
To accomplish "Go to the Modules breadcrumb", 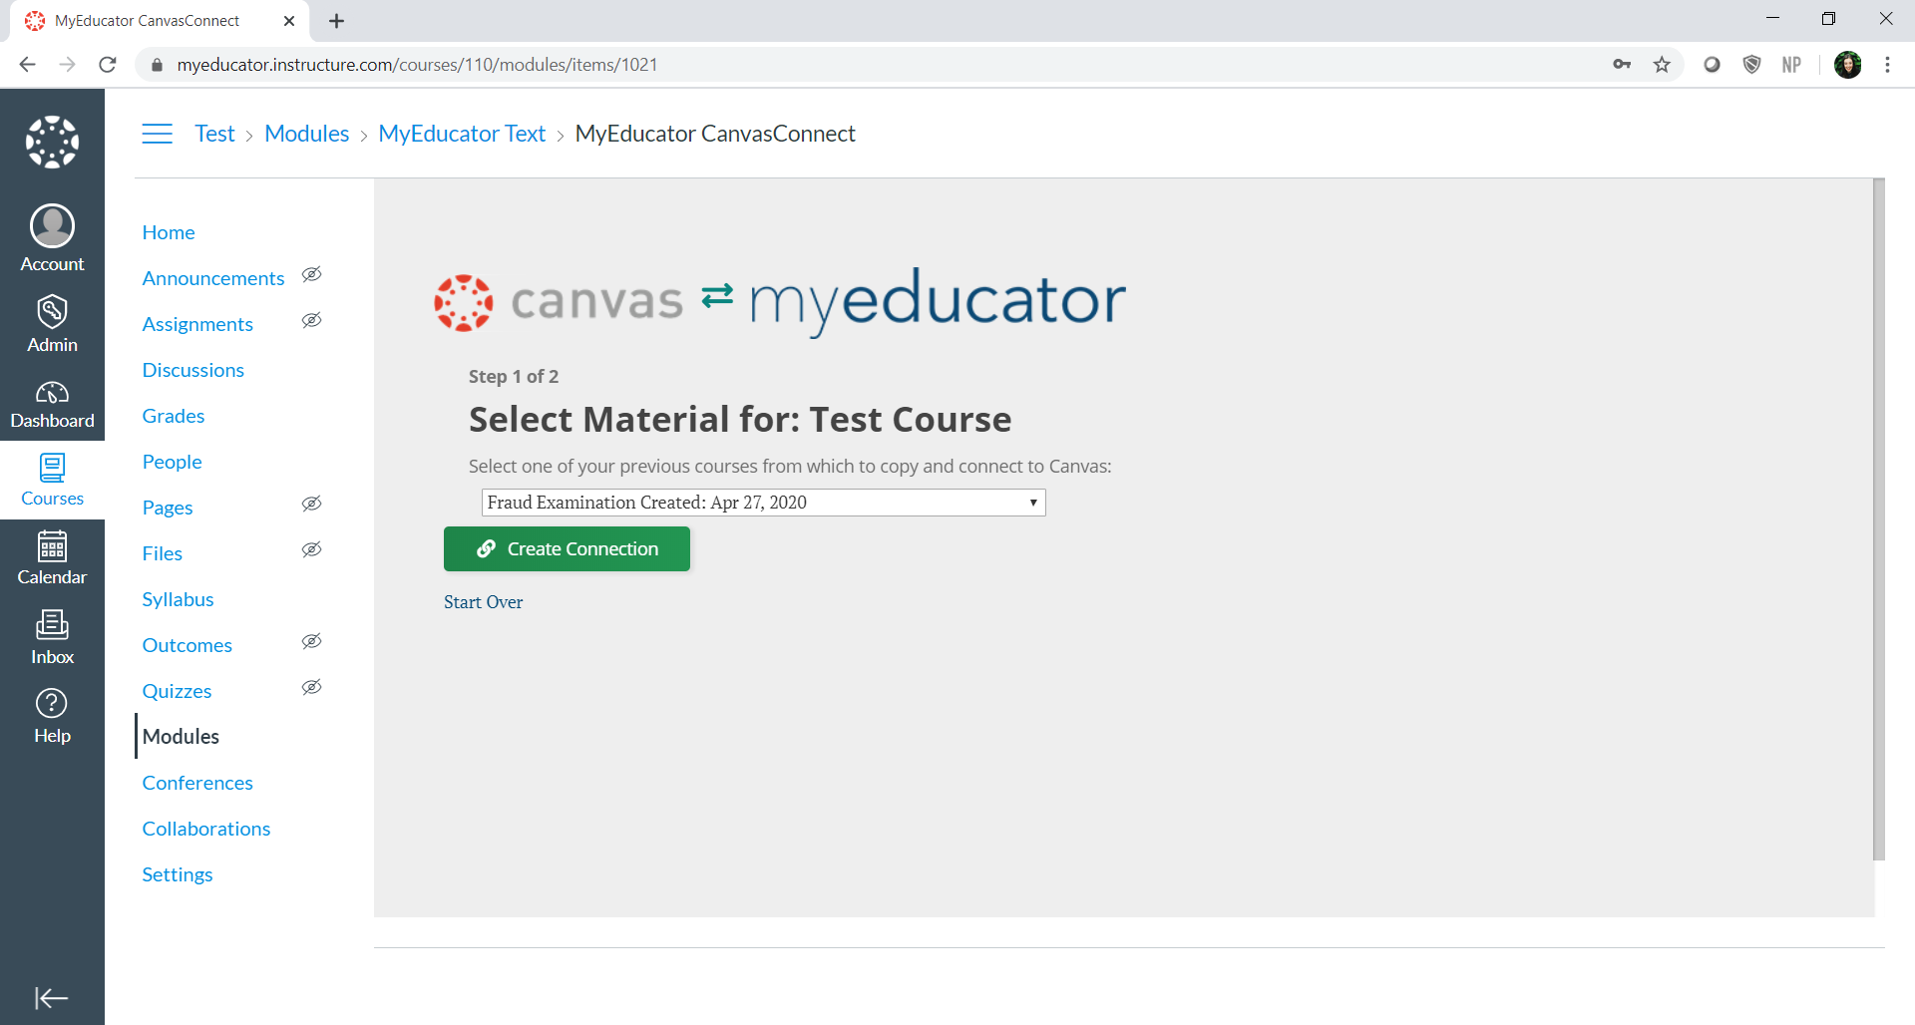I will click(306, 134).
